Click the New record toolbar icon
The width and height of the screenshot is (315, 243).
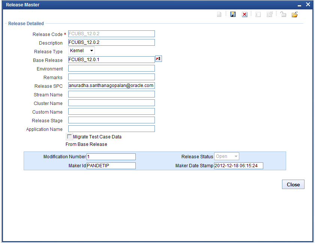pyautogui.click(x=219, y=15)
